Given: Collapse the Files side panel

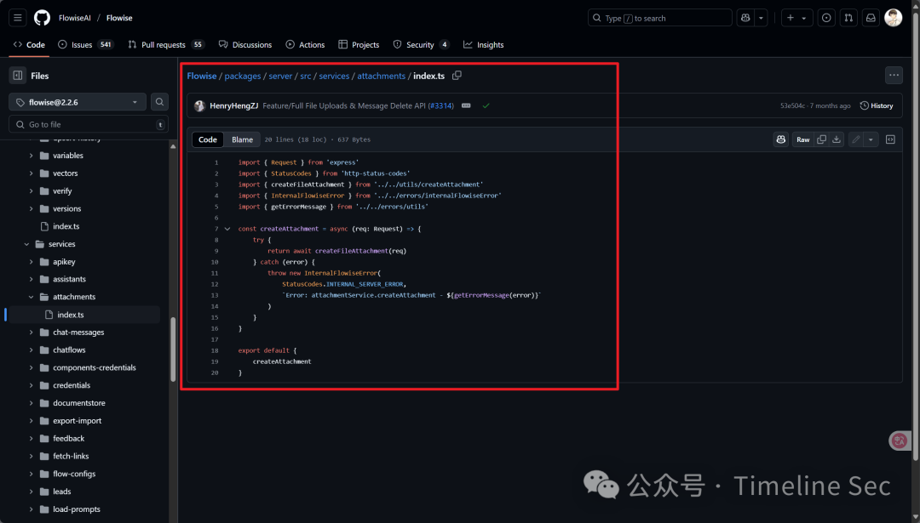Looking at the screenshot, I should (18, 76).
